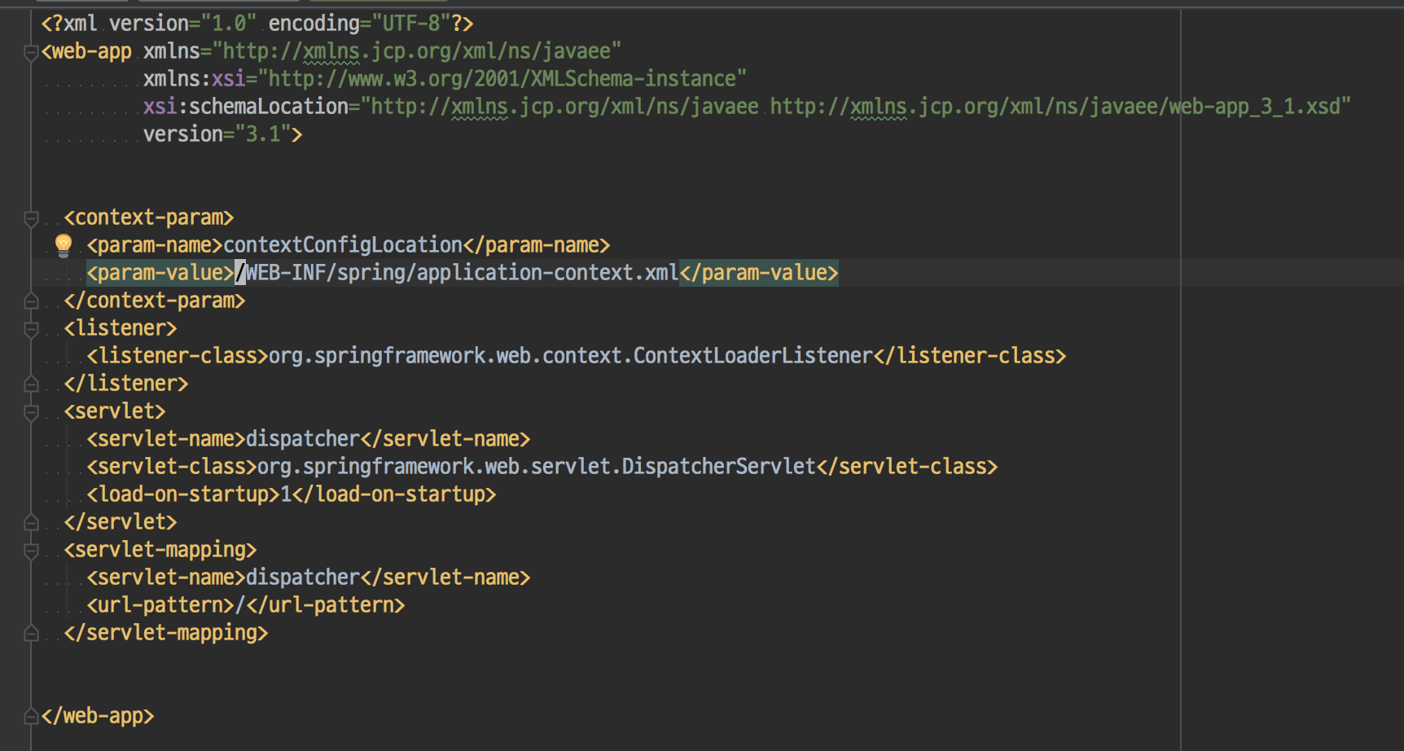Click dispatcher name inside servlet block

coord(303,439)
